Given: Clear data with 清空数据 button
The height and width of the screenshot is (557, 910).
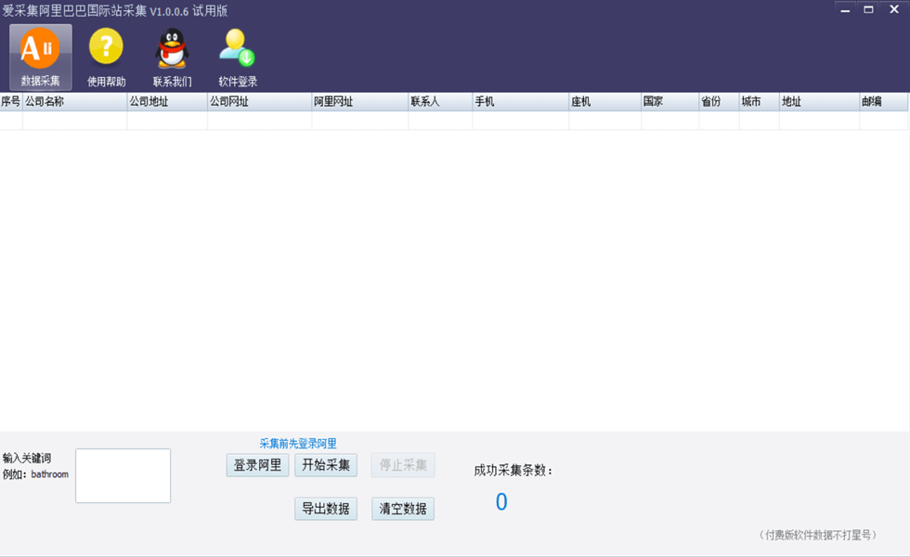Looking at the screenshot, I should pos(403,509).
